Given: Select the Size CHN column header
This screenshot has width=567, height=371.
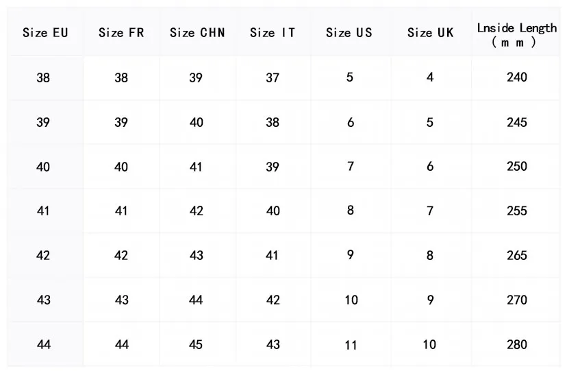Looking at the screenshot, I should coord(197,33).
